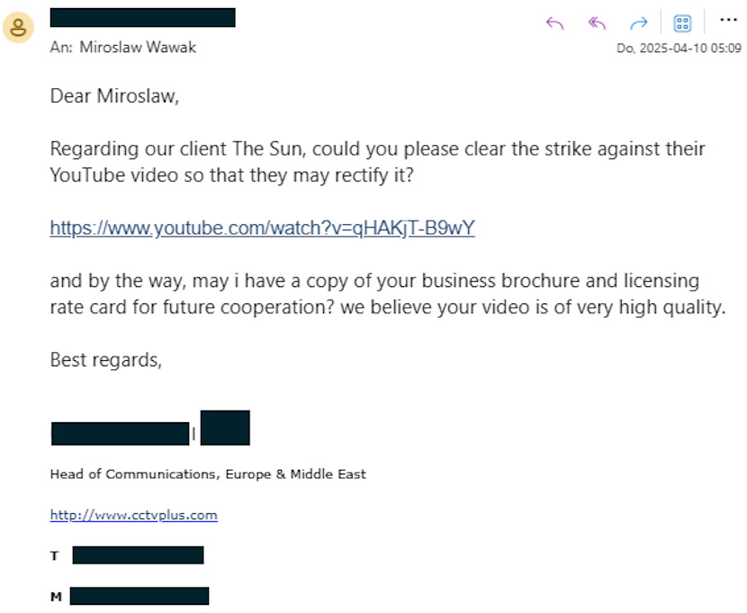
Task: Click the sender avatar icon
Action: point(18,27)
